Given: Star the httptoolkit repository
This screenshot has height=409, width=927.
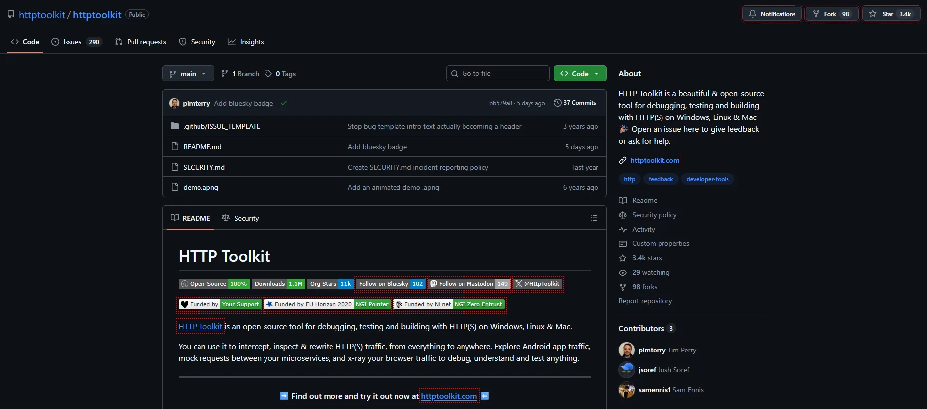Looking at the screenshot, I should (891, 14).
